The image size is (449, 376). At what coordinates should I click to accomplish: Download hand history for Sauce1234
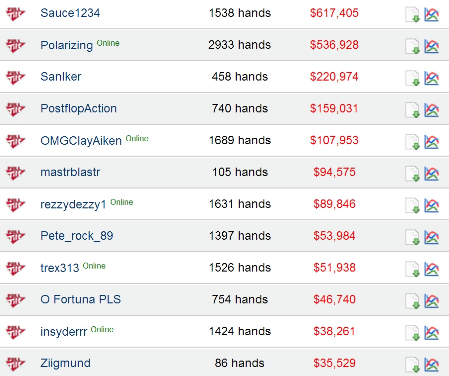click(413, 15)
